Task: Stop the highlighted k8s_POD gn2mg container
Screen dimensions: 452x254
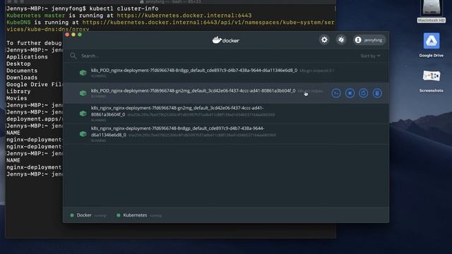Action: click(x=350, y=93)
